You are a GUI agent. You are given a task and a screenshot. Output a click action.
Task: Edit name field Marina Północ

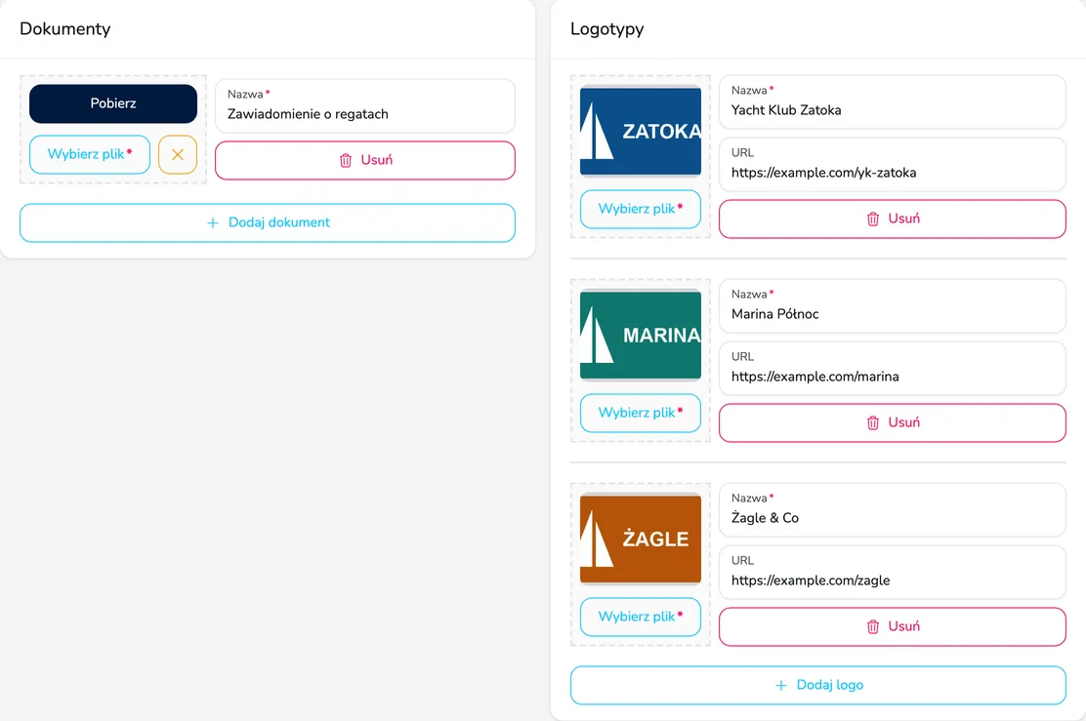tap(892, 305)
